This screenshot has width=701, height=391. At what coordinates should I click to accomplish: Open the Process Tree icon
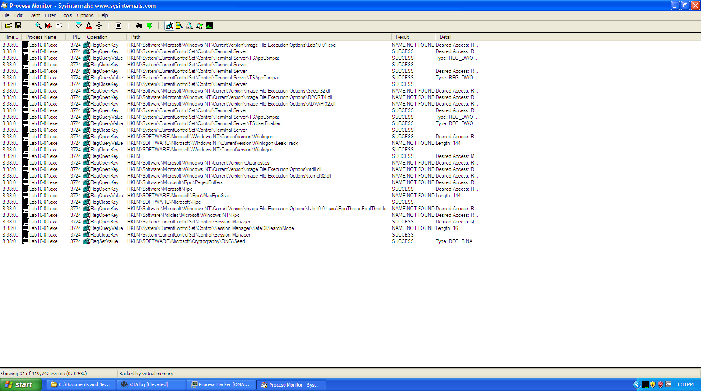pyautogui.click(x=118, y=26)
